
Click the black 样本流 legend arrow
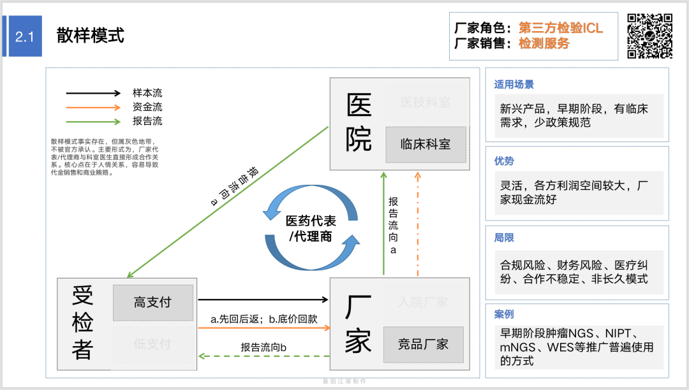pos(93,94)
